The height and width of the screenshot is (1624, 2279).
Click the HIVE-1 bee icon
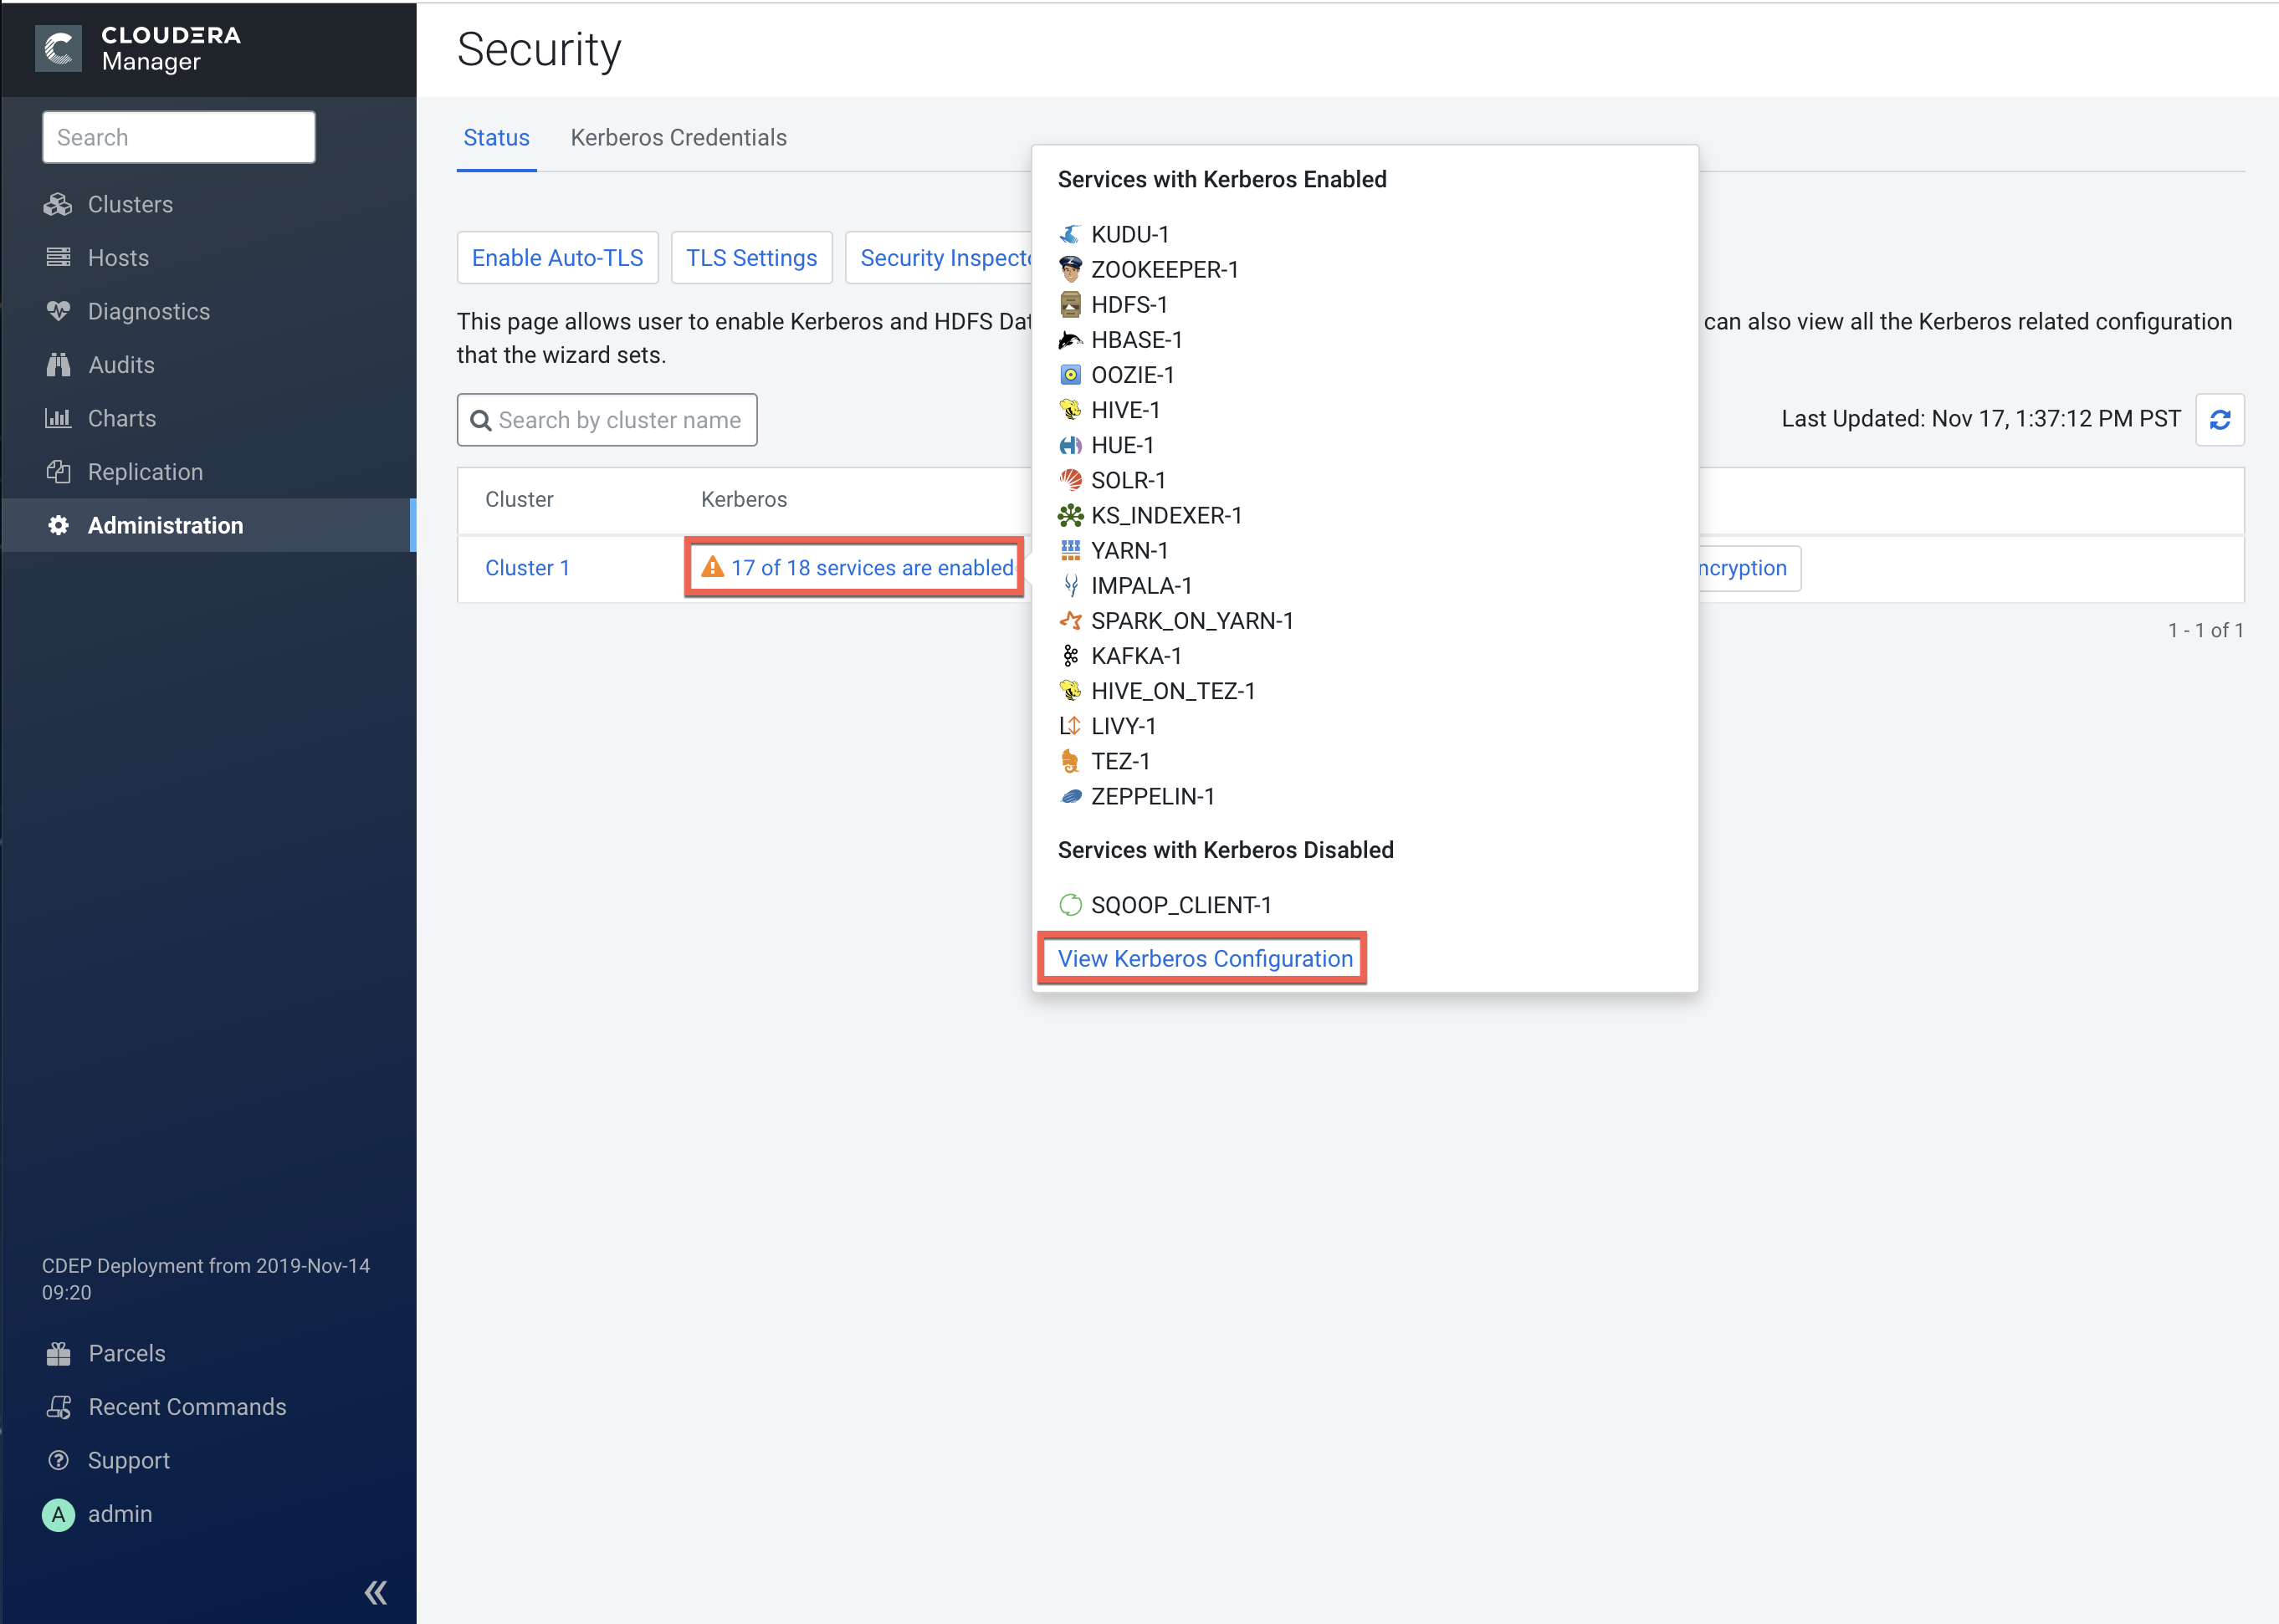[x=1069, y=410]
